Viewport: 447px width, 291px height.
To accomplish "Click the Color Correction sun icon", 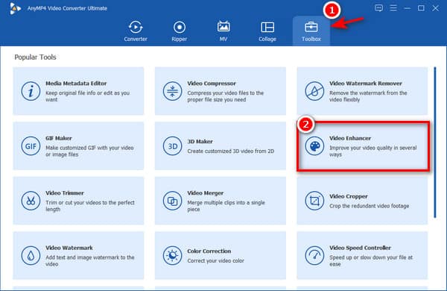I will pos(173,256).
